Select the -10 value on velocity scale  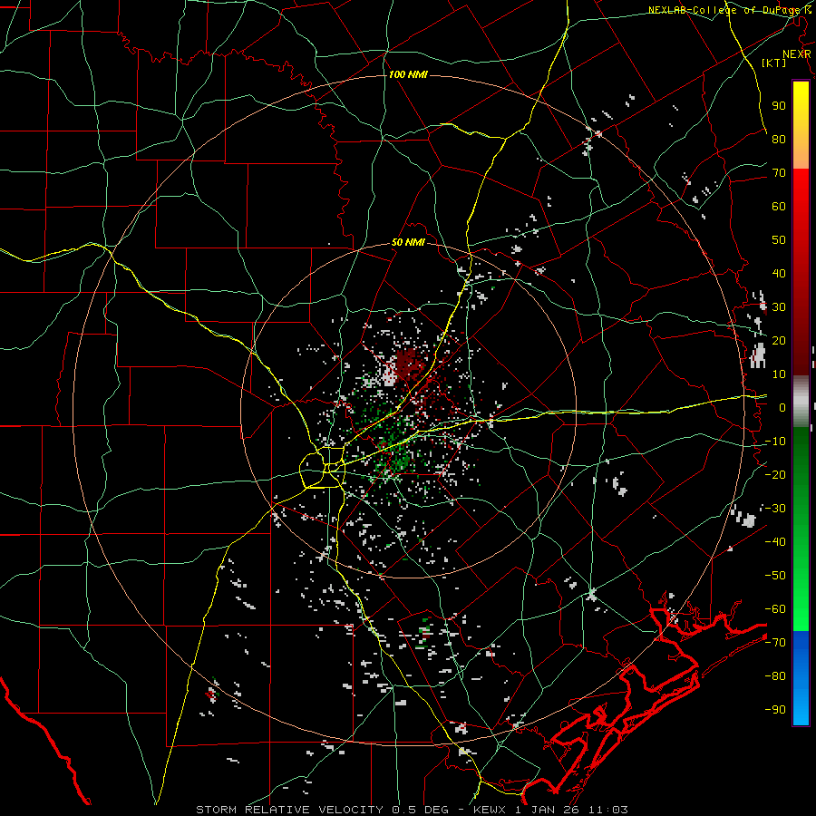coord(775,442)
